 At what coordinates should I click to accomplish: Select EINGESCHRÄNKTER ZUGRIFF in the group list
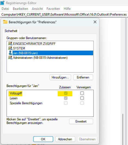pyautogui.click(x=34, y=44)
